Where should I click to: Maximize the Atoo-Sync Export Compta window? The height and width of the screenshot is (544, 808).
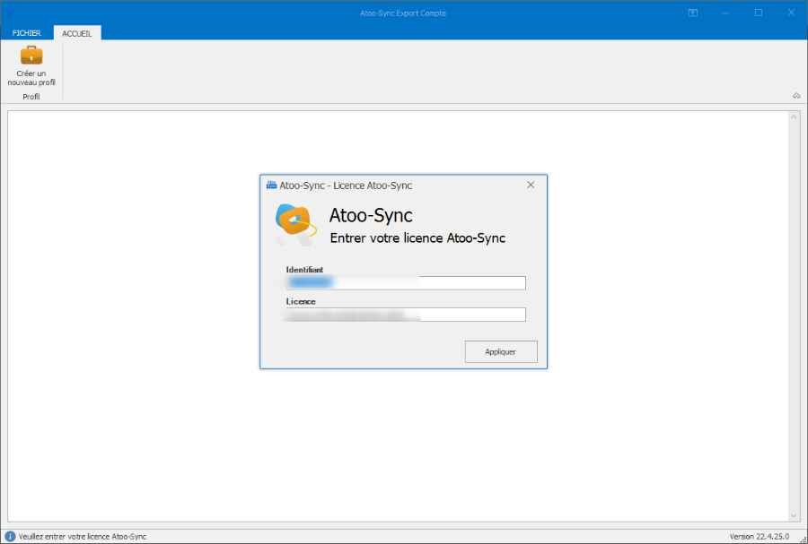point(759,13)
